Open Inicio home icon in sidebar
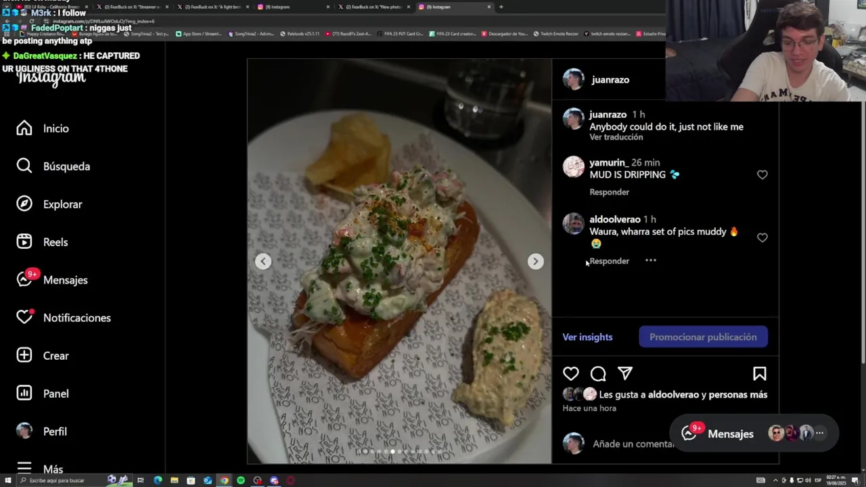The image size is (866, 487). coord(24,129)
